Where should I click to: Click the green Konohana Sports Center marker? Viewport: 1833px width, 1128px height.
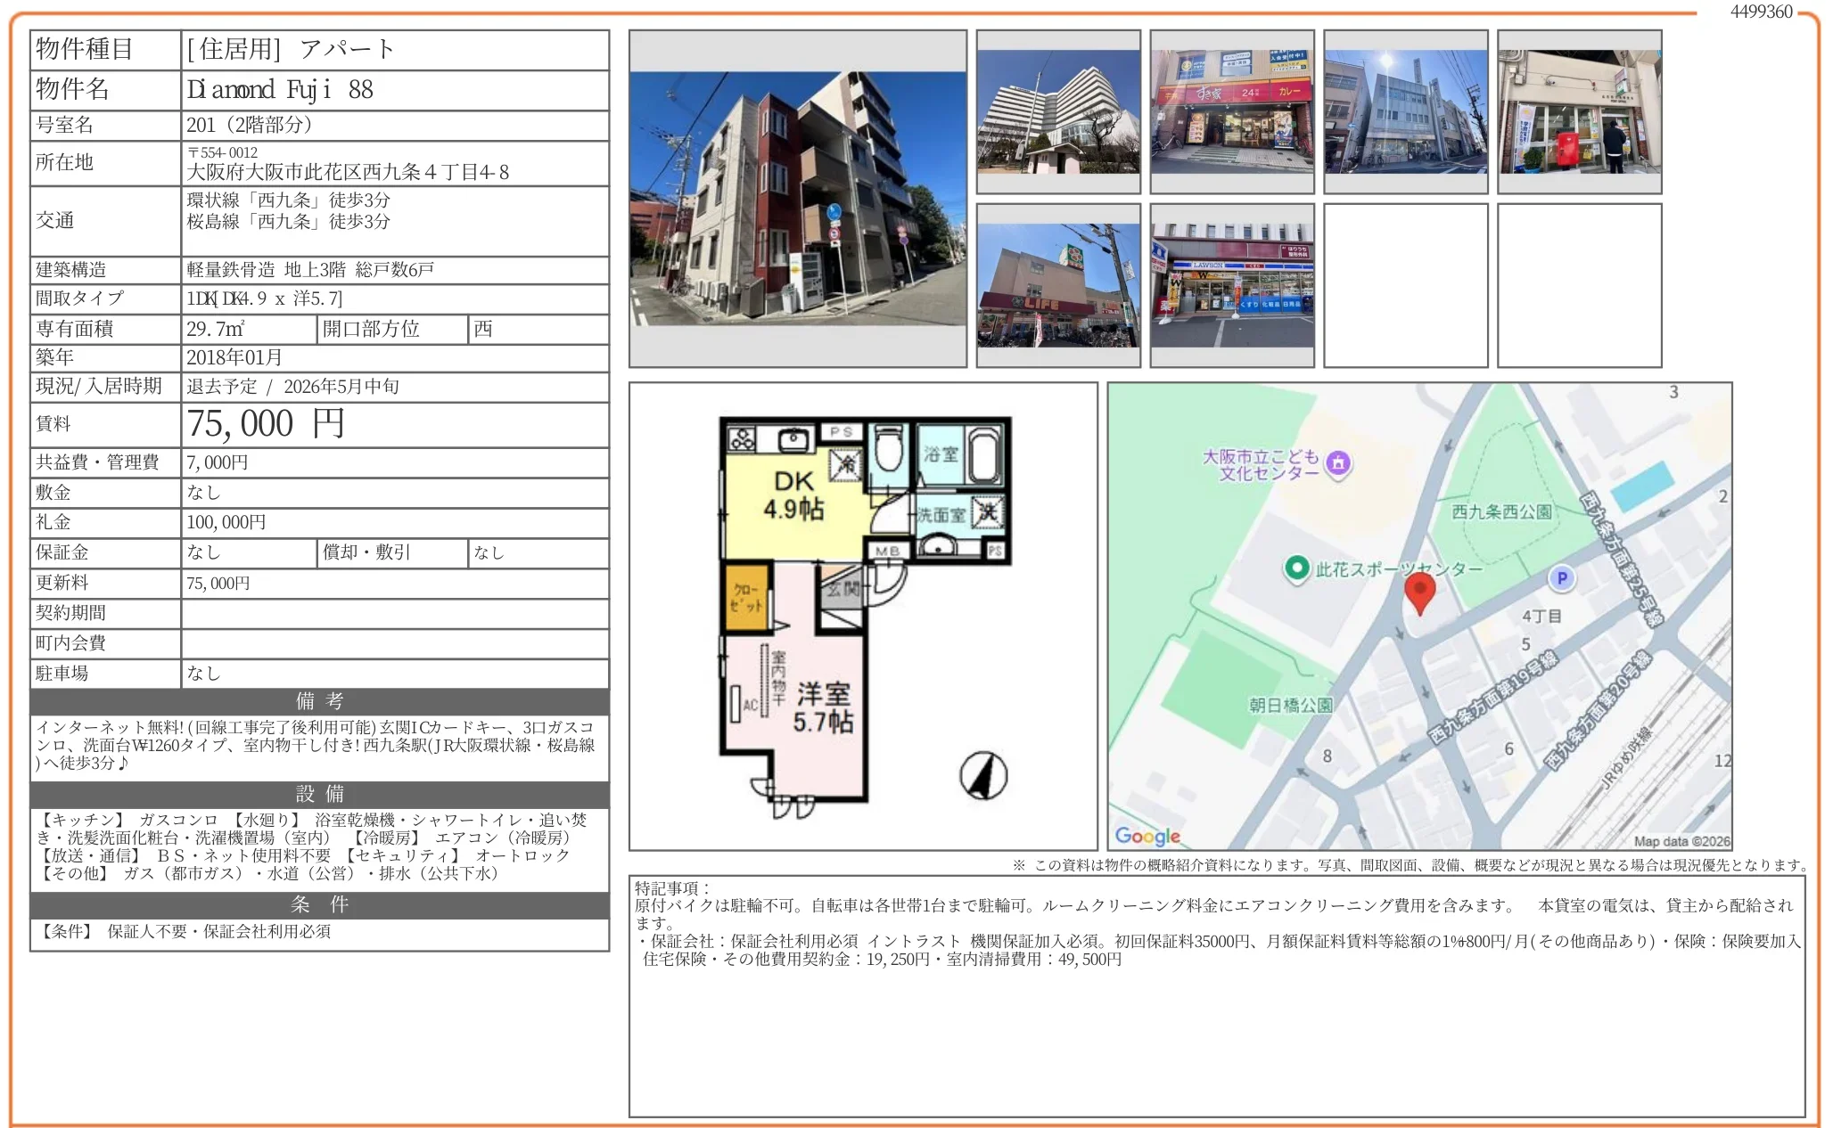[1297, 568]
